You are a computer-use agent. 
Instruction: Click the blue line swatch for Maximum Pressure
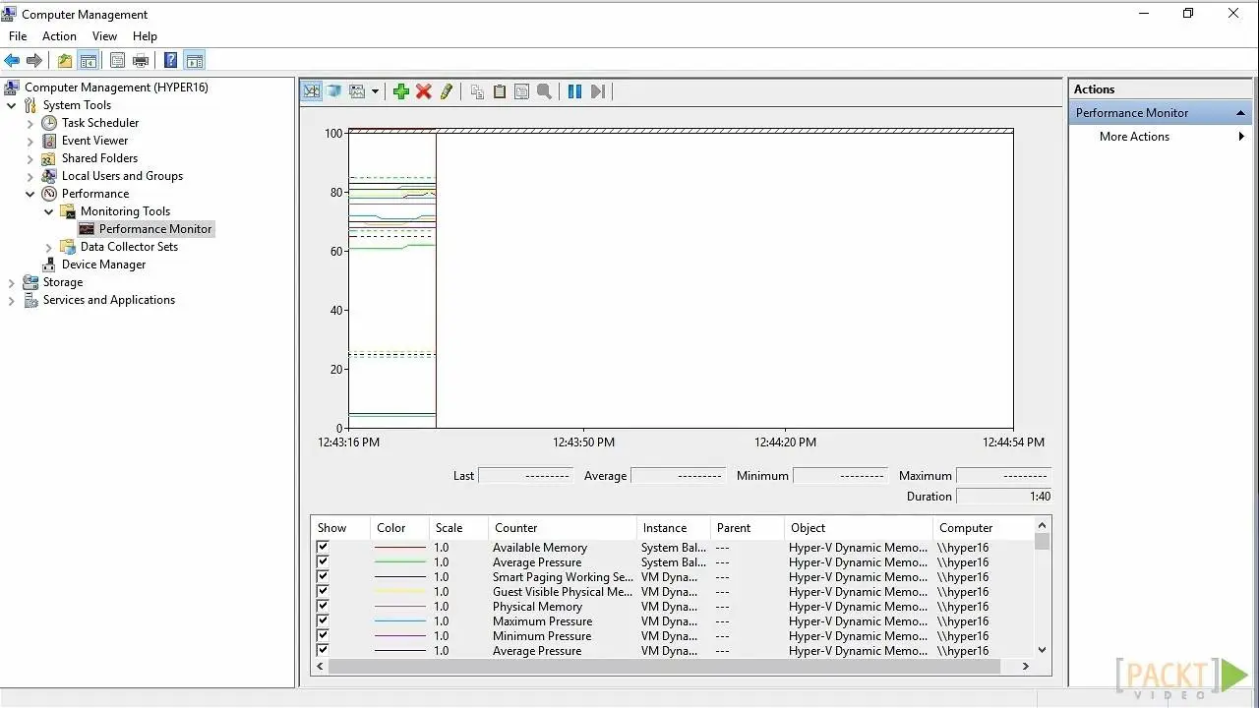click(400, 620)
